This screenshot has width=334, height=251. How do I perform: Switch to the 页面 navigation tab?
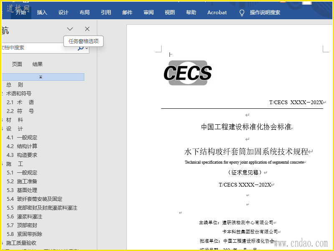(x=17, y=64)
